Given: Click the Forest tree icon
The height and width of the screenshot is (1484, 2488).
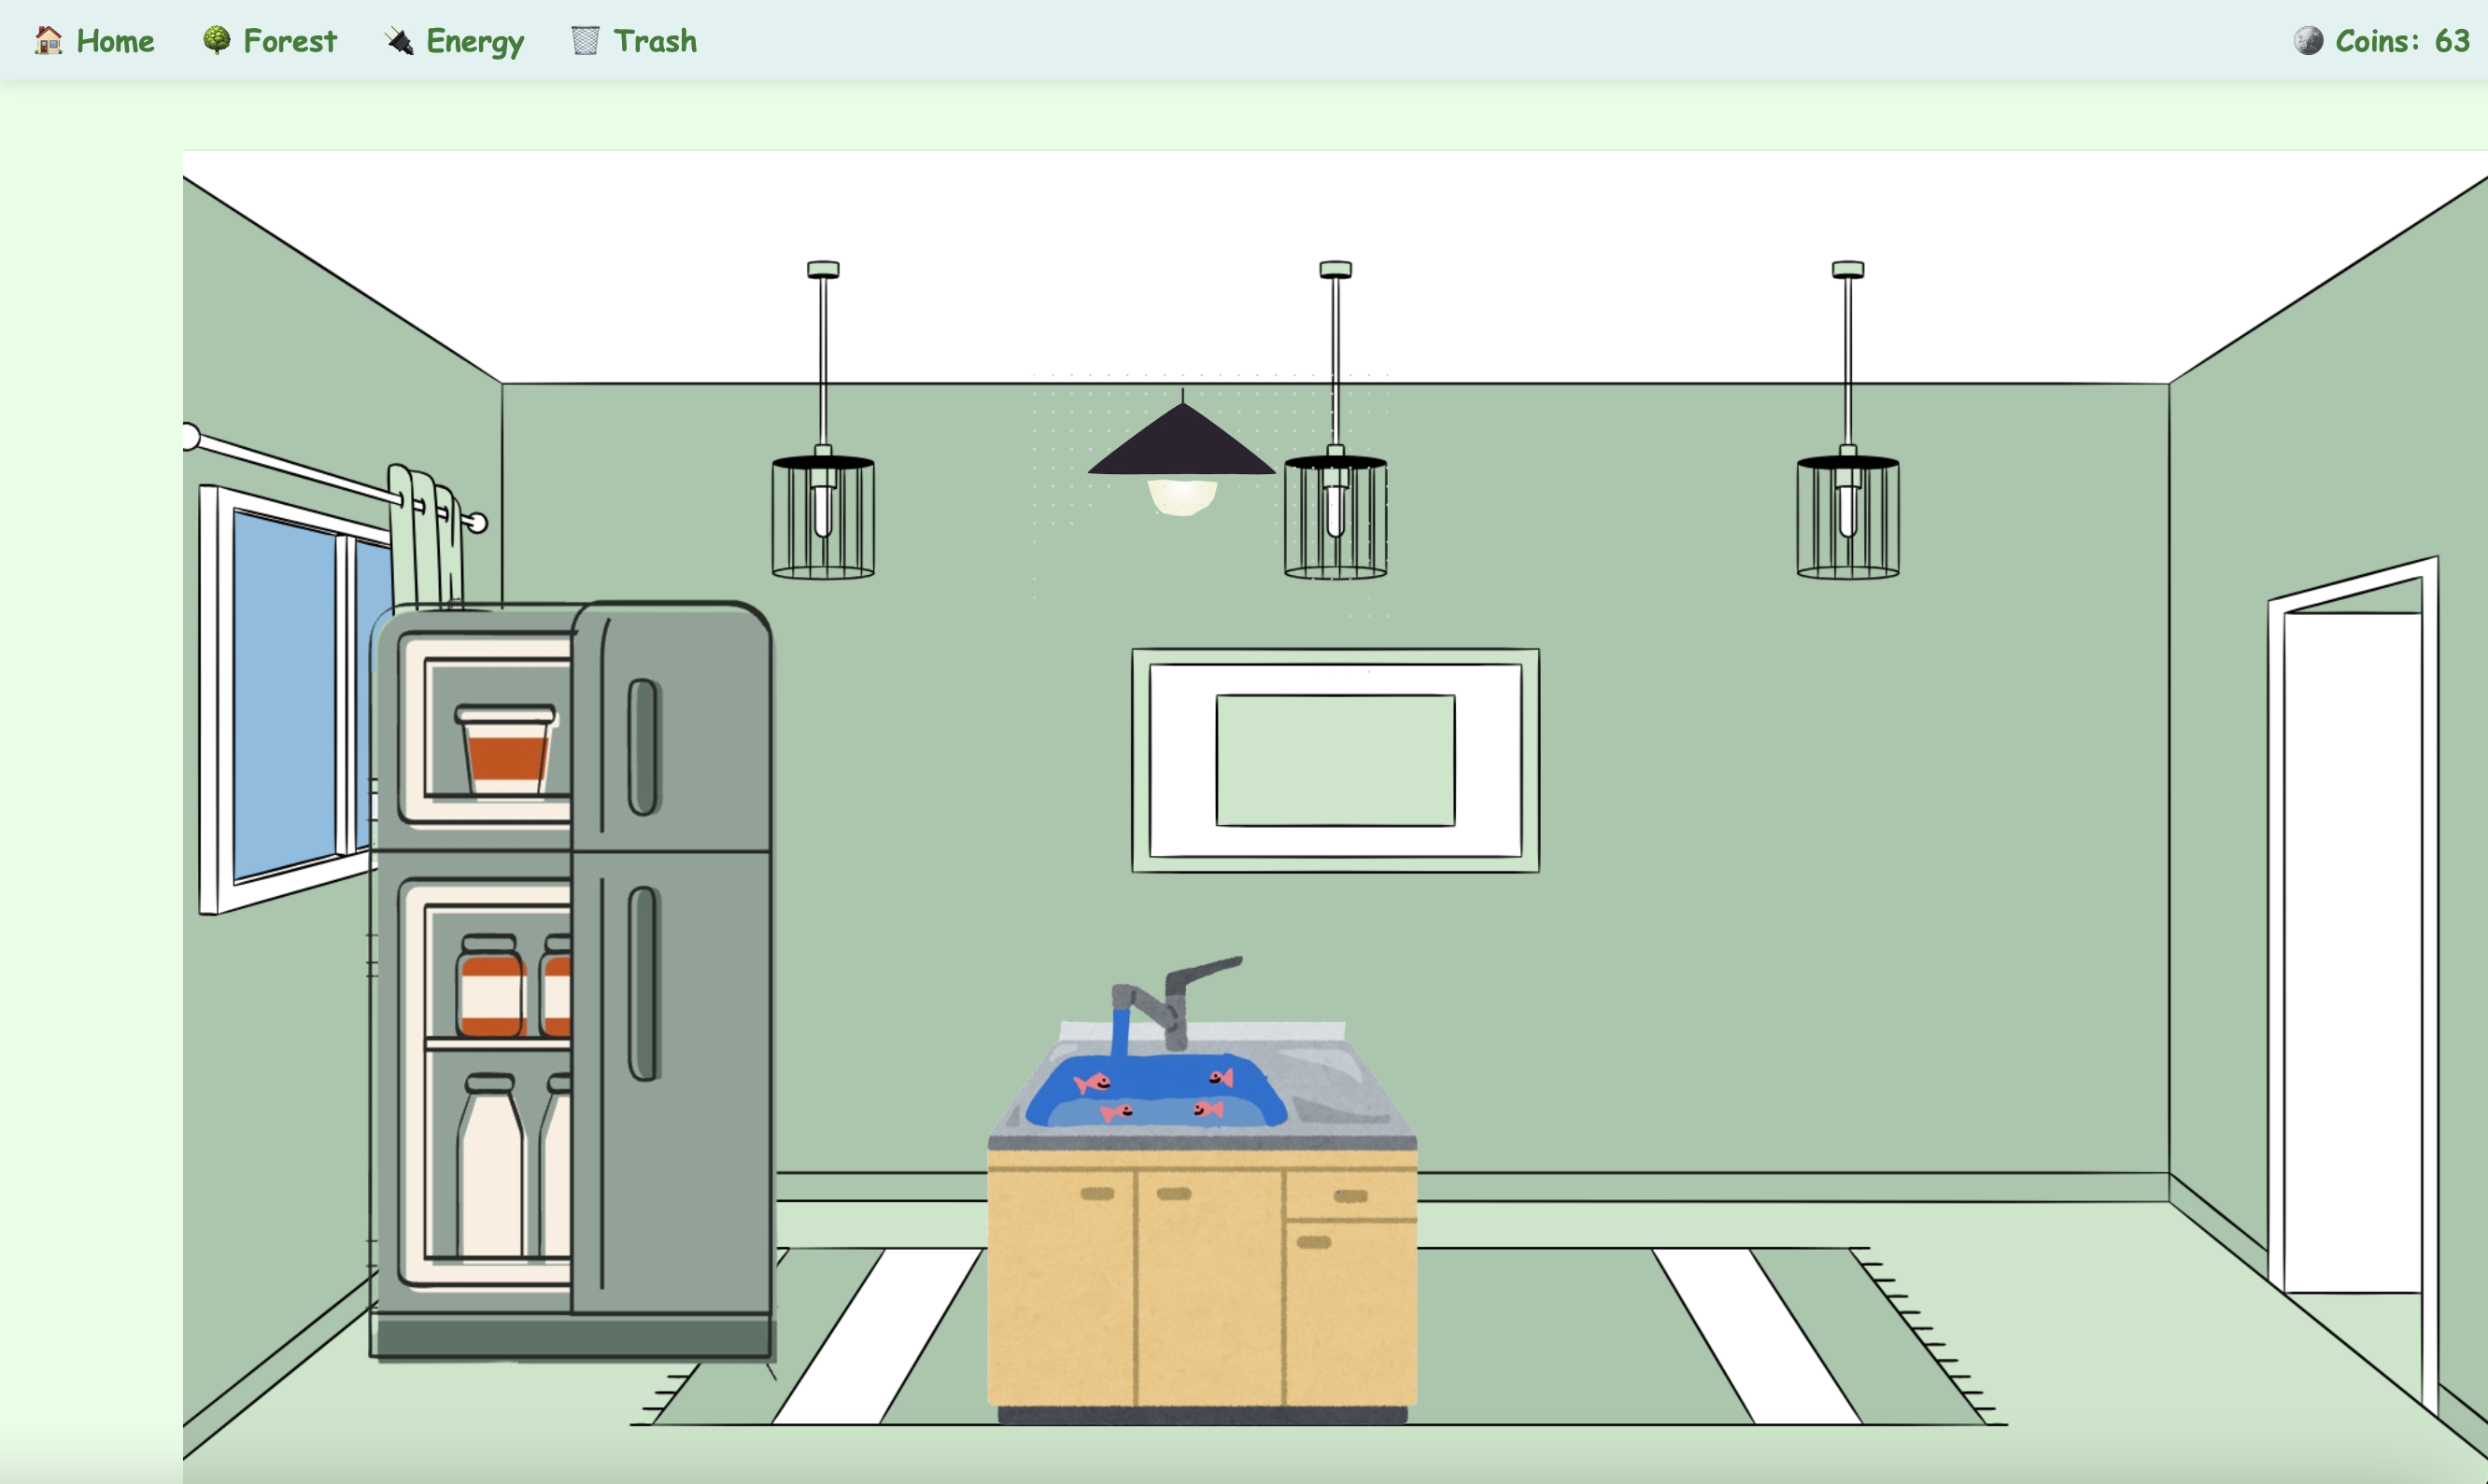Looking at the screenshot, I should pyautogui.click(x=216, y=40).
